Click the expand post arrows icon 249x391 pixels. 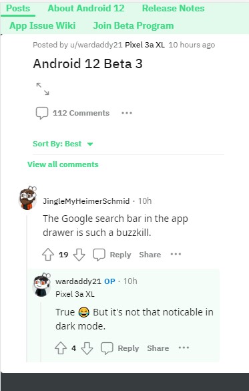pos(43,89)
